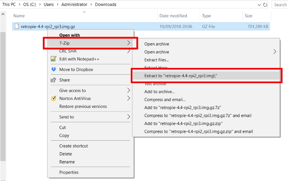Expand second Open archive submenu arrow
288x181 pixels.
(x=274, y=52)
